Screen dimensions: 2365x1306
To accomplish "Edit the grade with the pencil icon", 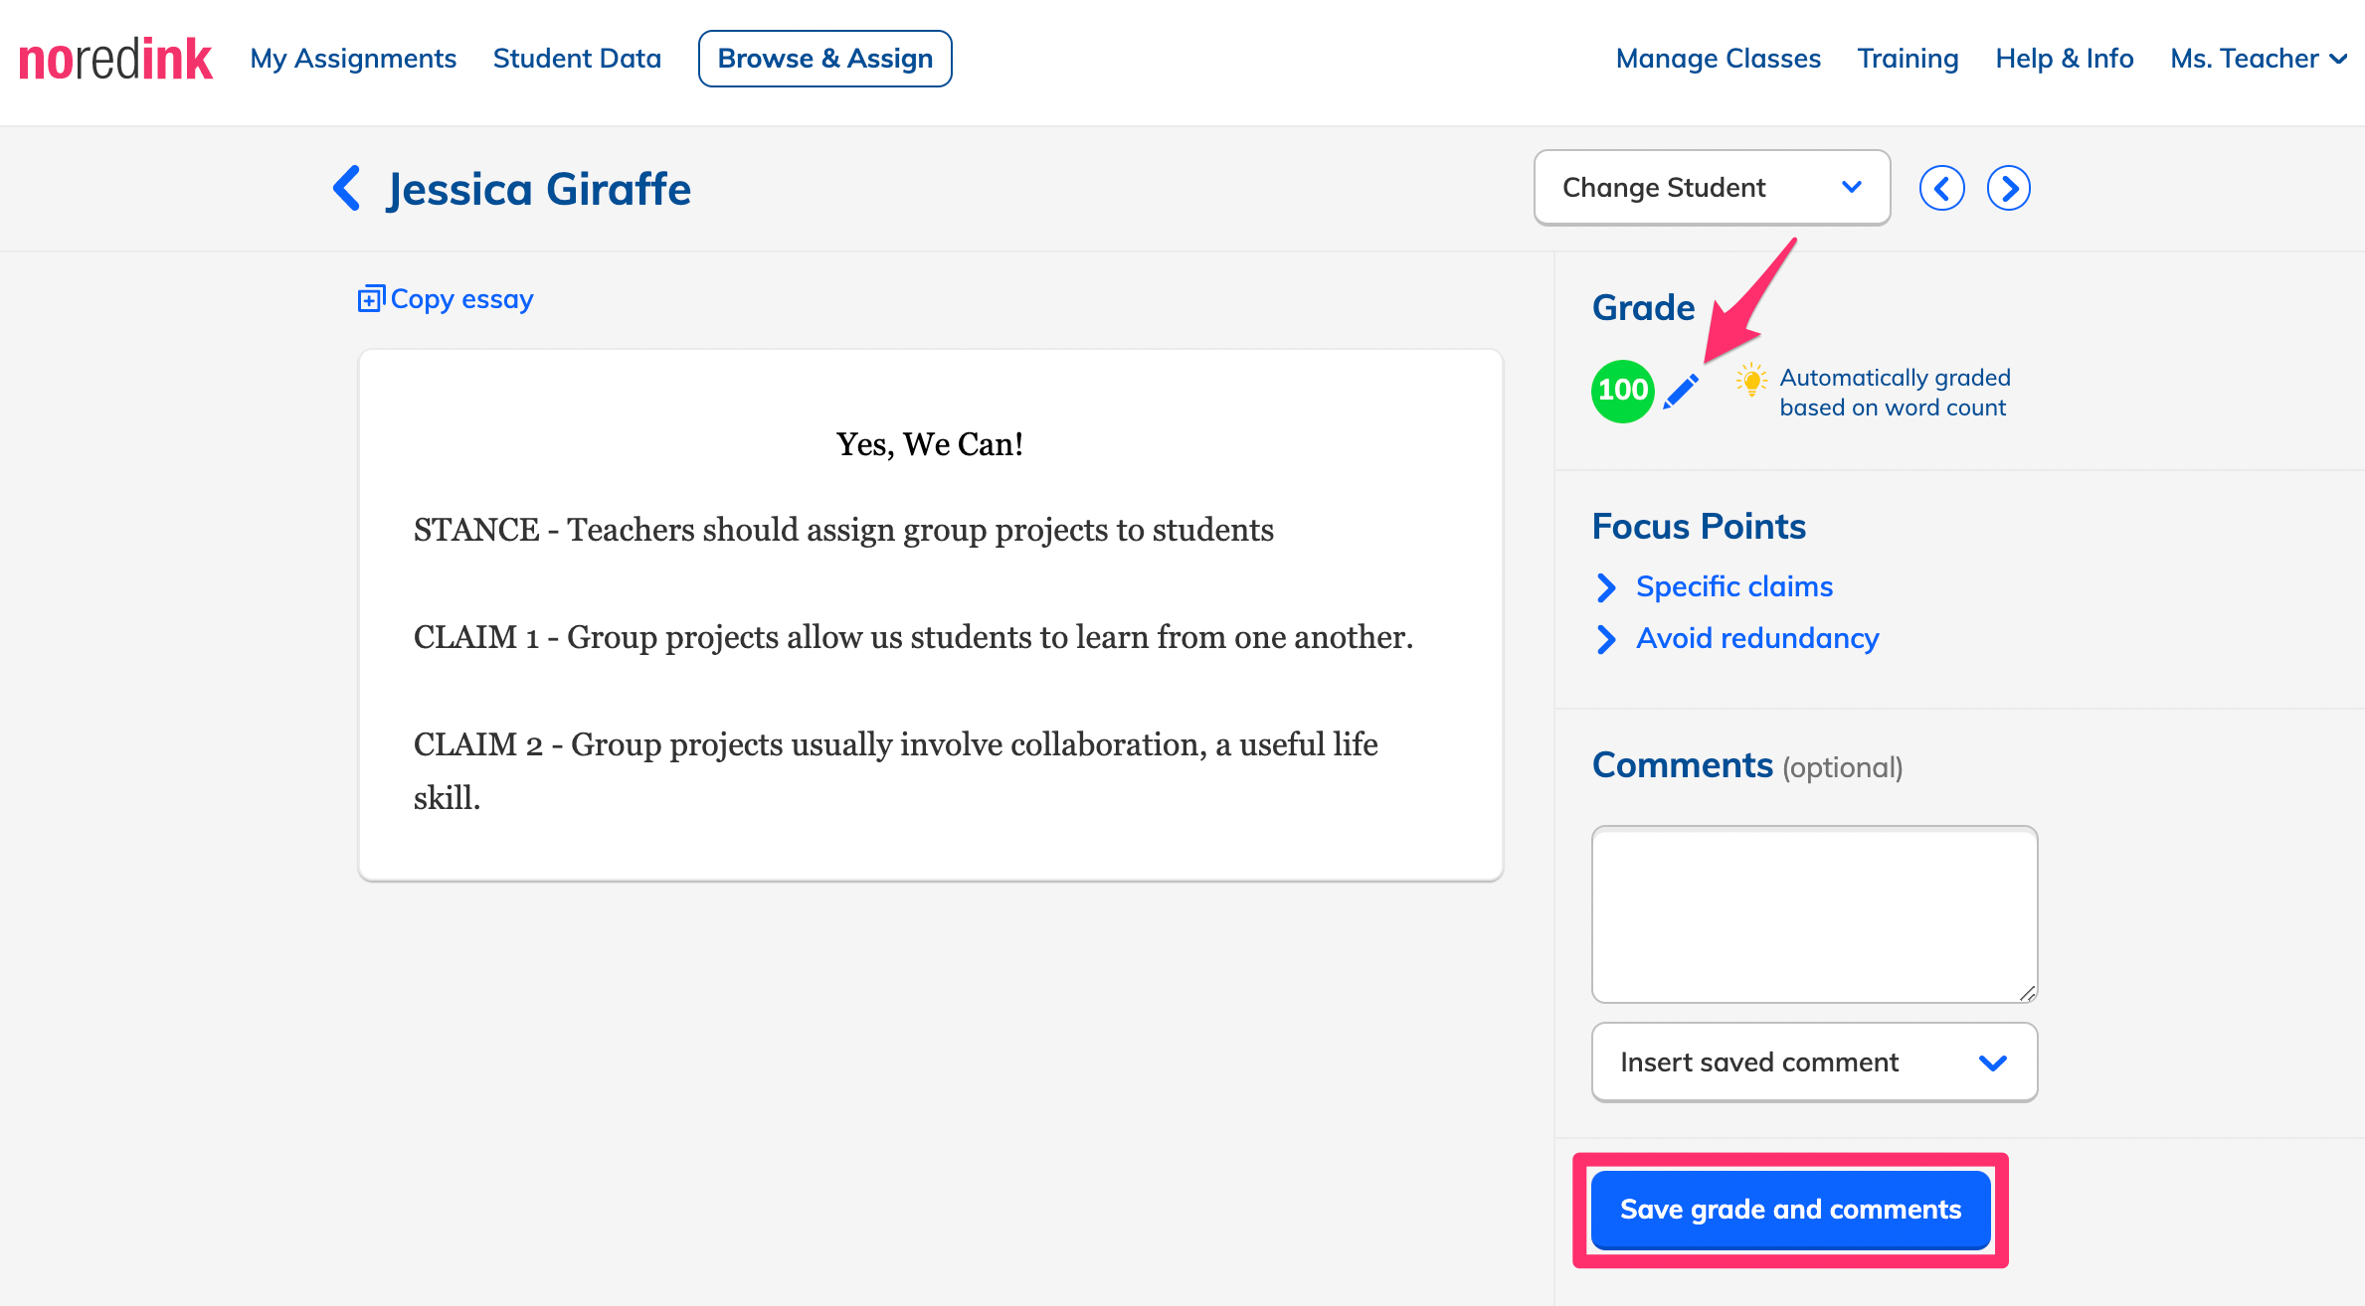I will point(1681,391).
